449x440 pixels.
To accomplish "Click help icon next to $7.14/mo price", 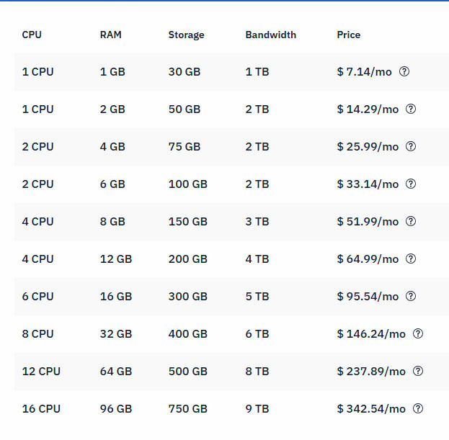I will tap(404, 72).
